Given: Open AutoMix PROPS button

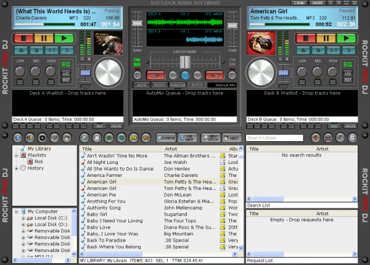Looking at the screenshot, I should 160,85.
